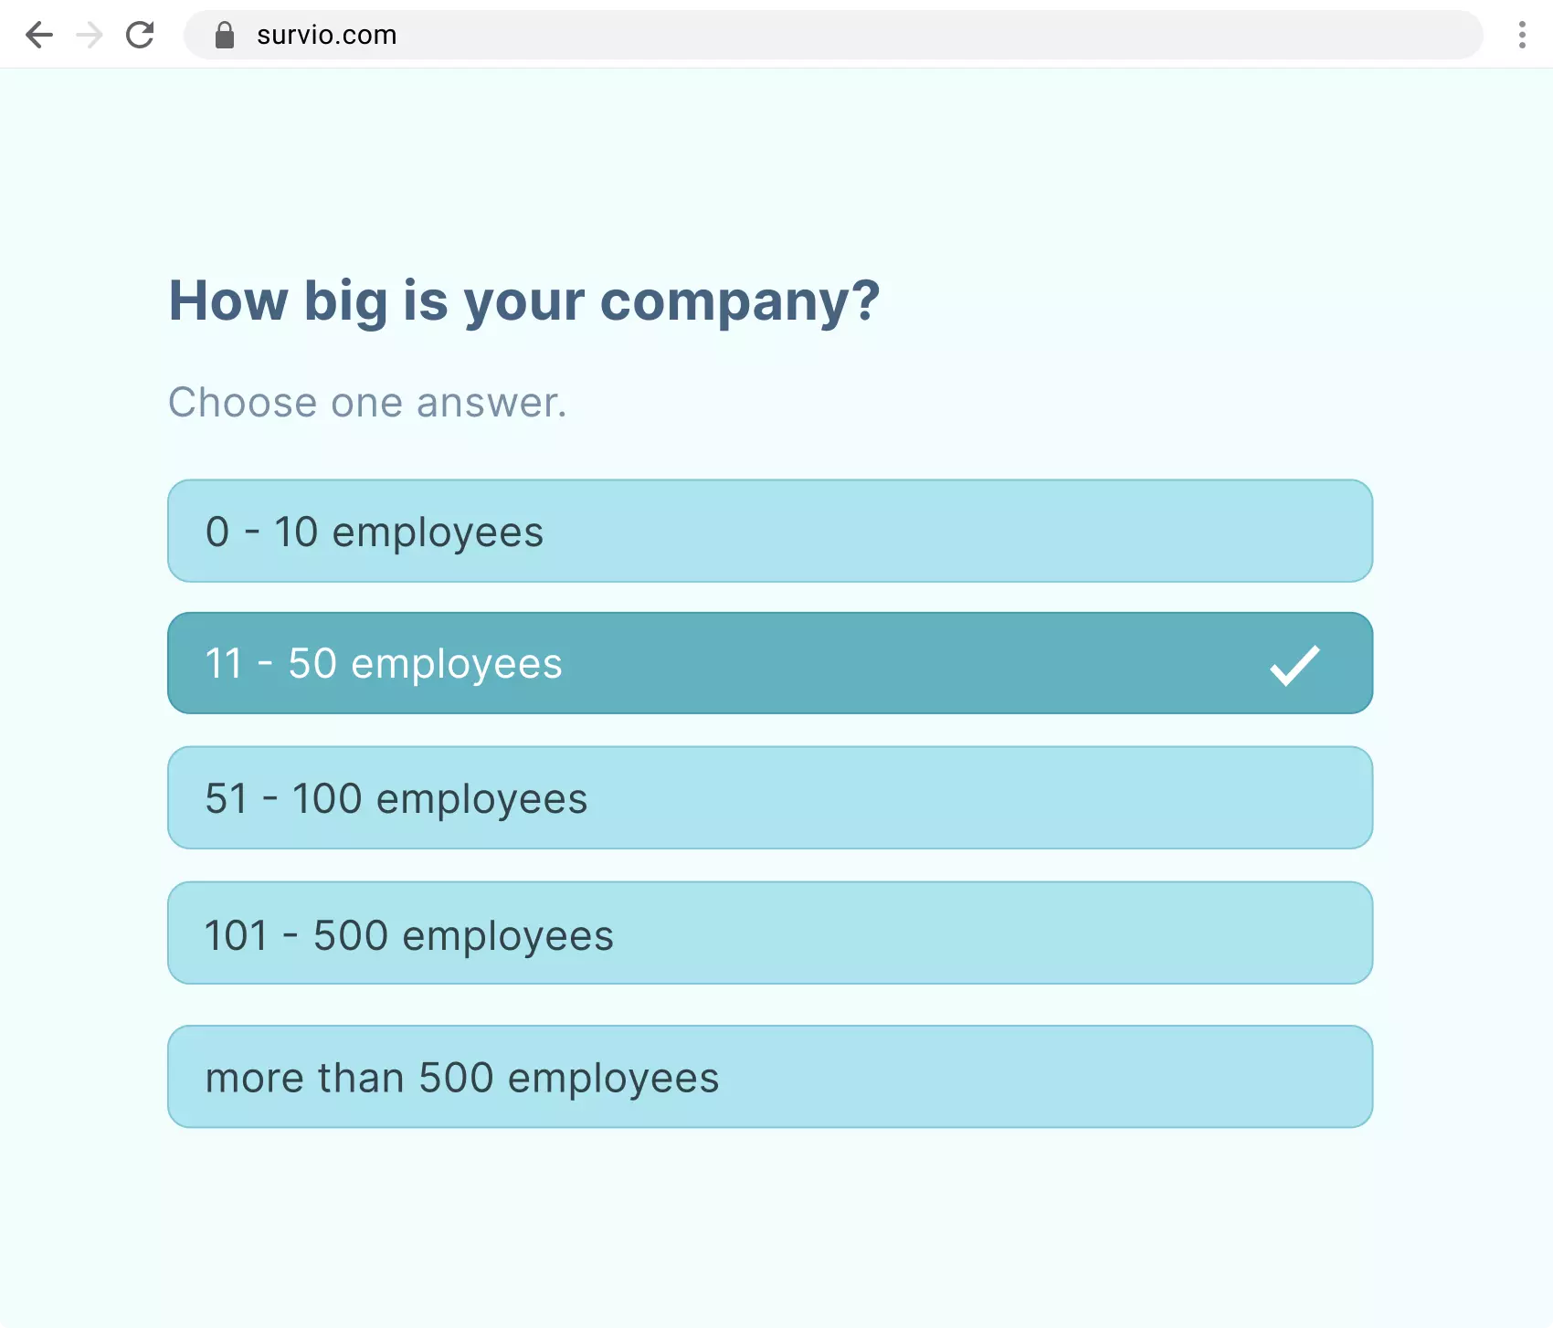Viewport: 1553px width, 1328px height.
Task: Reload the survio.com page
Action: tap(140, 35)
